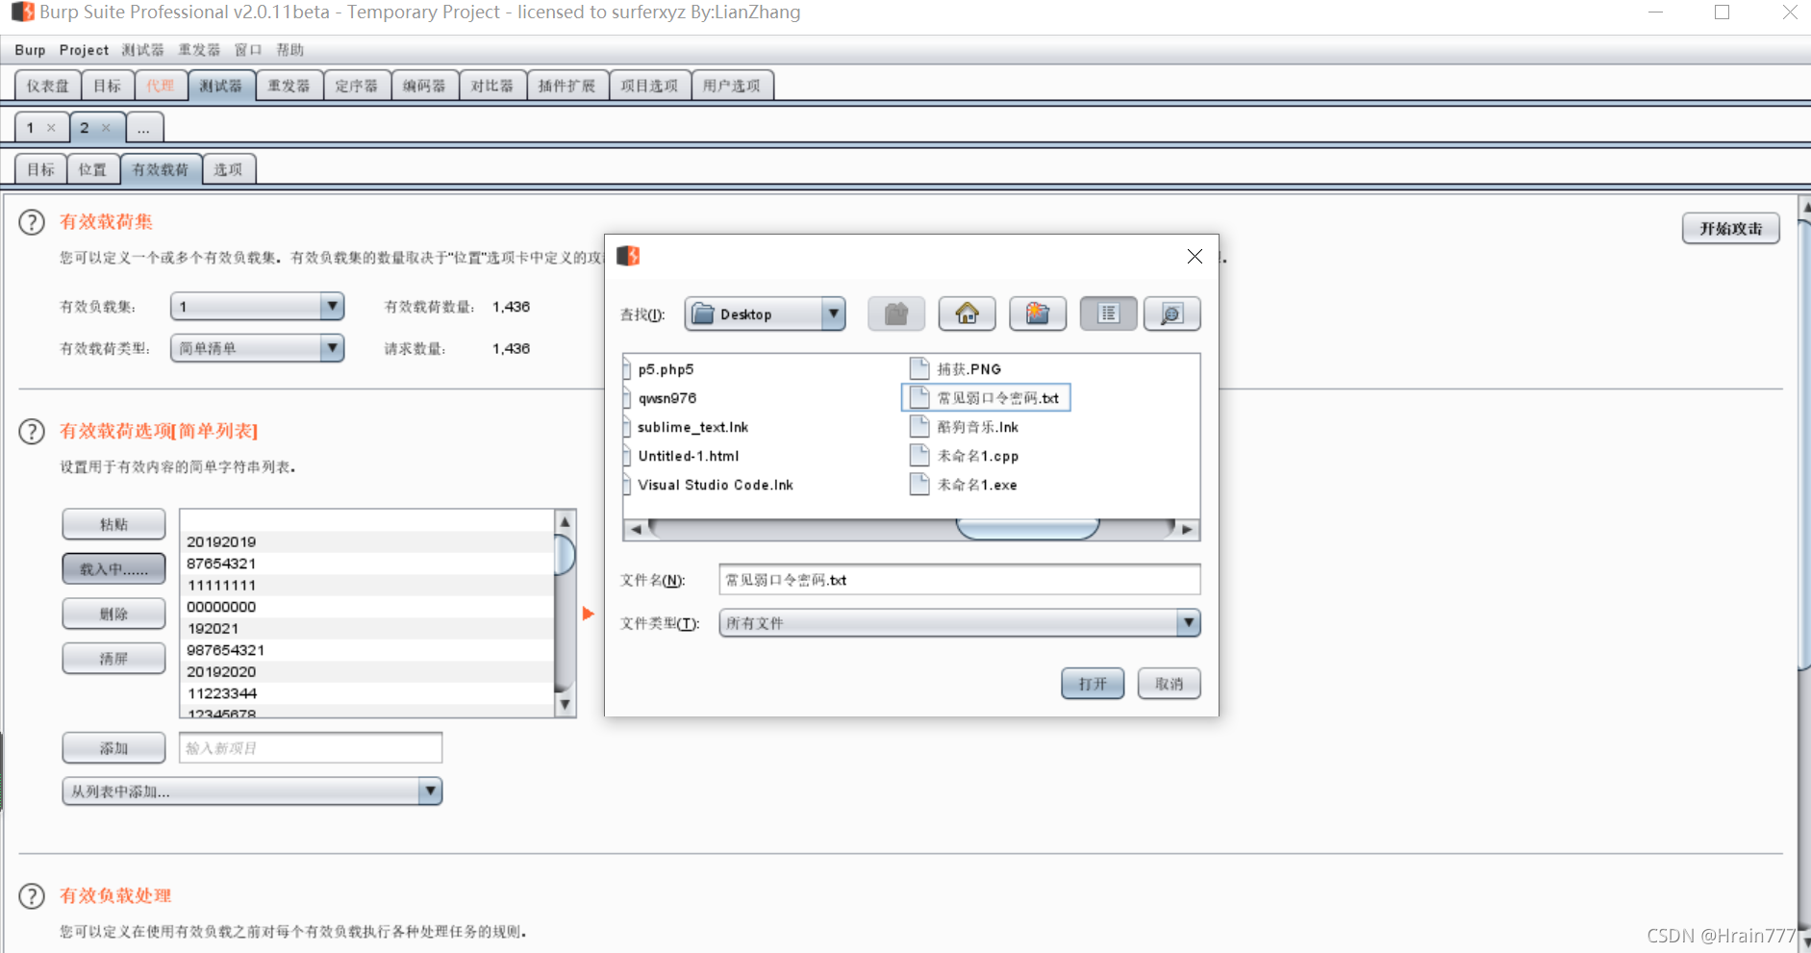This screenshot has height=953, width=1811.
Task: Click the file icon of 未命名1.exe
Action: [x=919, y=484]
